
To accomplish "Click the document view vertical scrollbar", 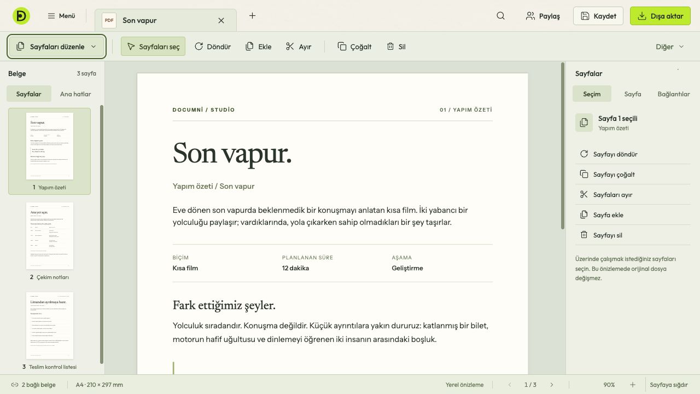I will pos(563,146).
